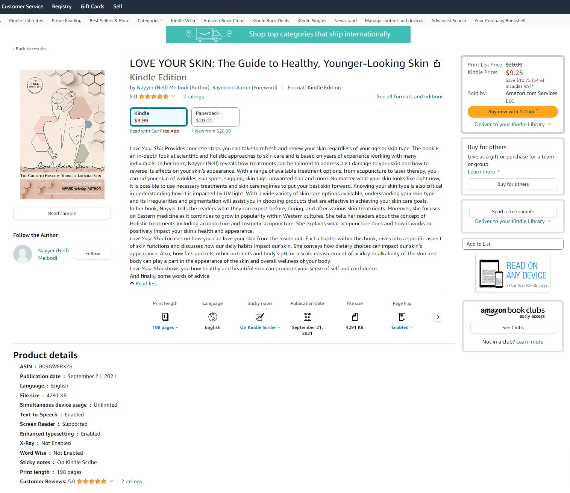Open the 2 ratings link near title
Image resolution: width=570 pixels, height=493 pixels.
click(x=194, y=96)
